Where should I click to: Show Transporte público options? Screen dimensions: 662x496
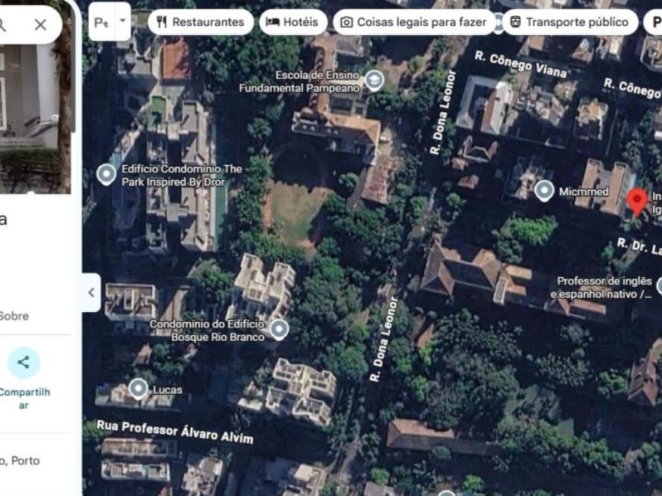coord(570,22)
